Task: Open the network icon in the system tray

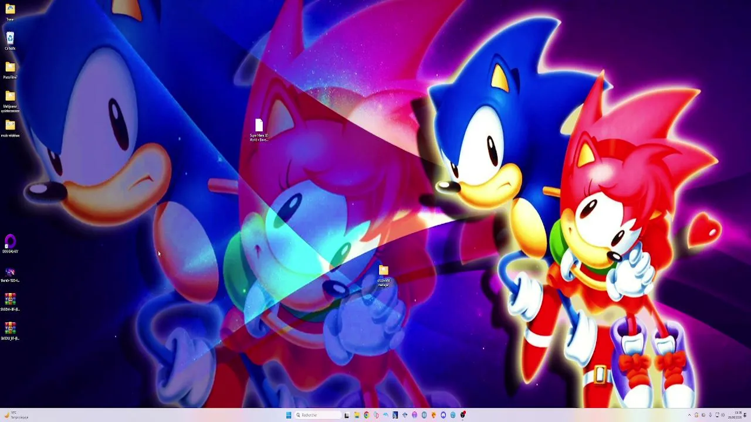Action: coord(717,415)
